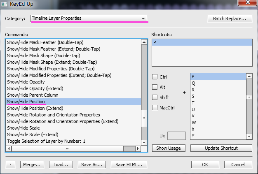This screenshot has height=174, width=258.
Task: Click the Batch Replace button
Action: pos(230,19)
